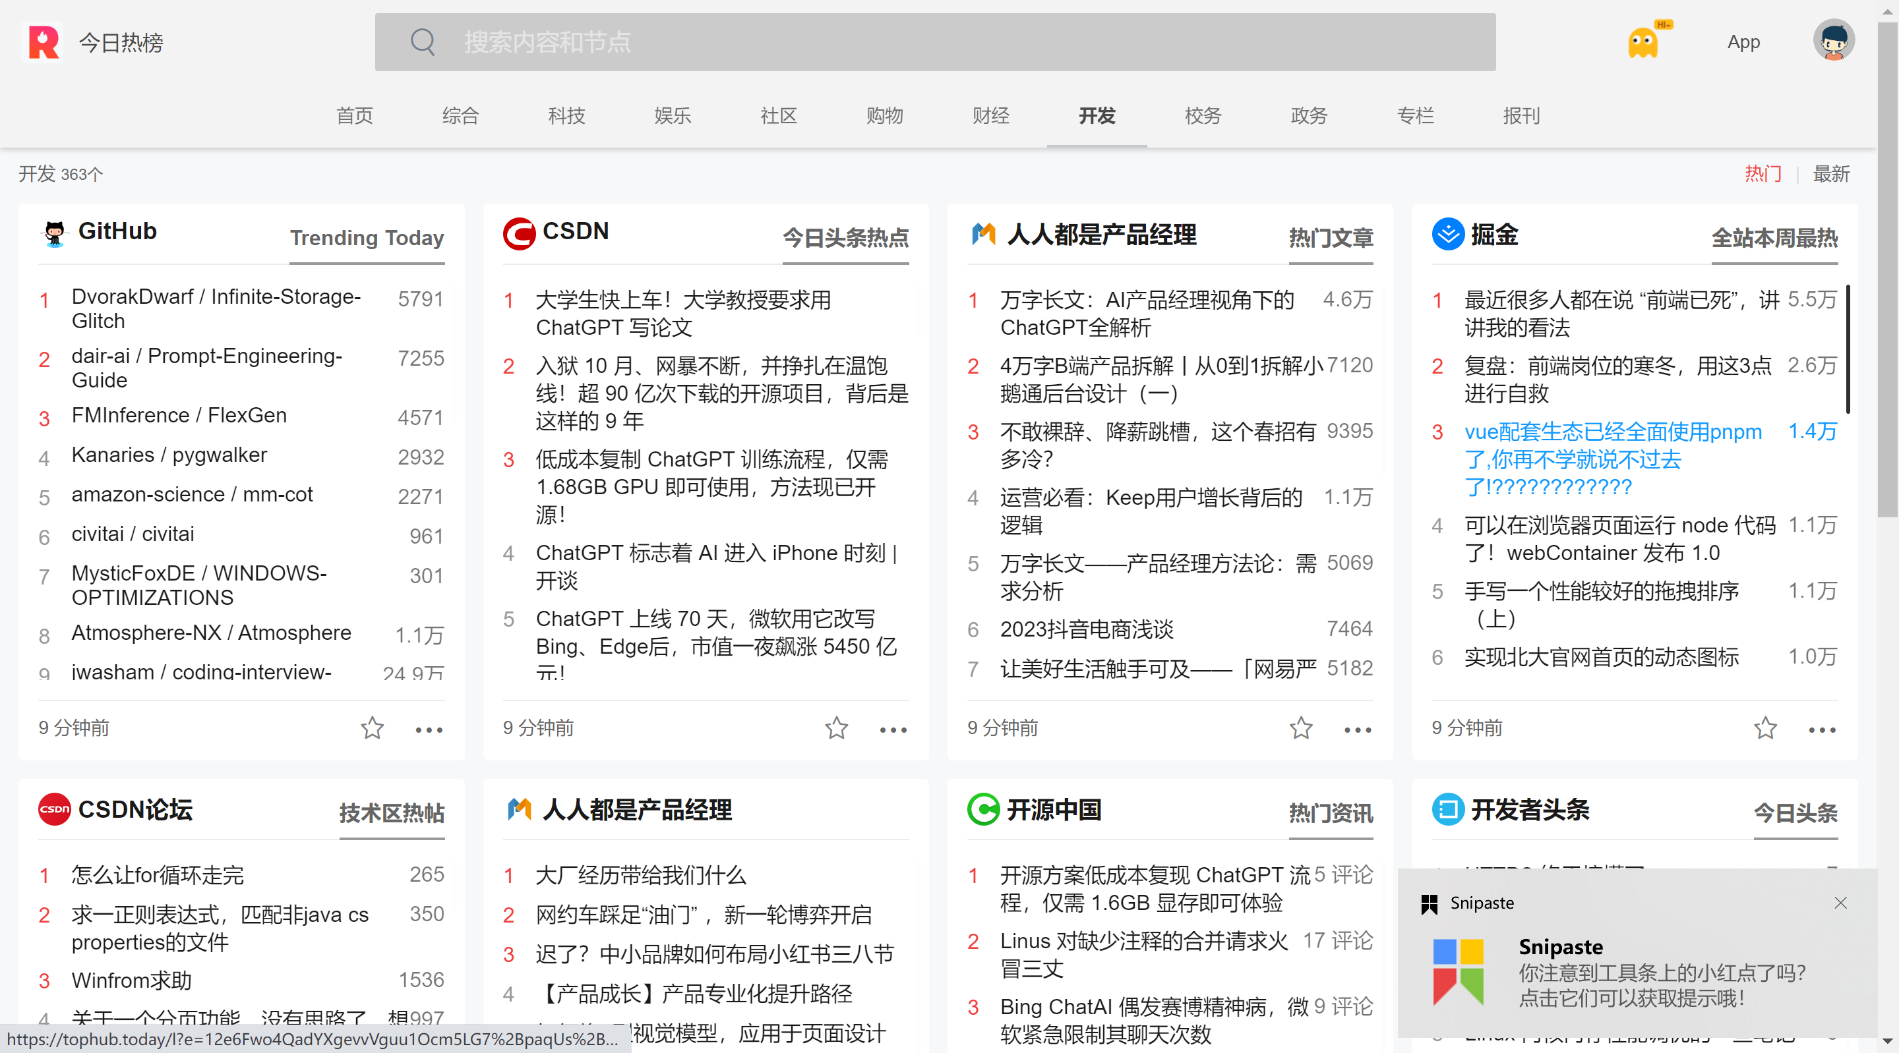Open the post 怎么让for循环走完
This screenshot has height=1053, width=1899.
(158, 874)
